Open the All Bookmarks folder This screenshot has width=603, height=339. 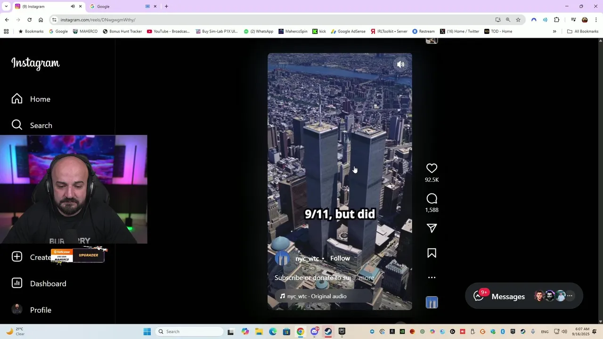coord(583,32)
